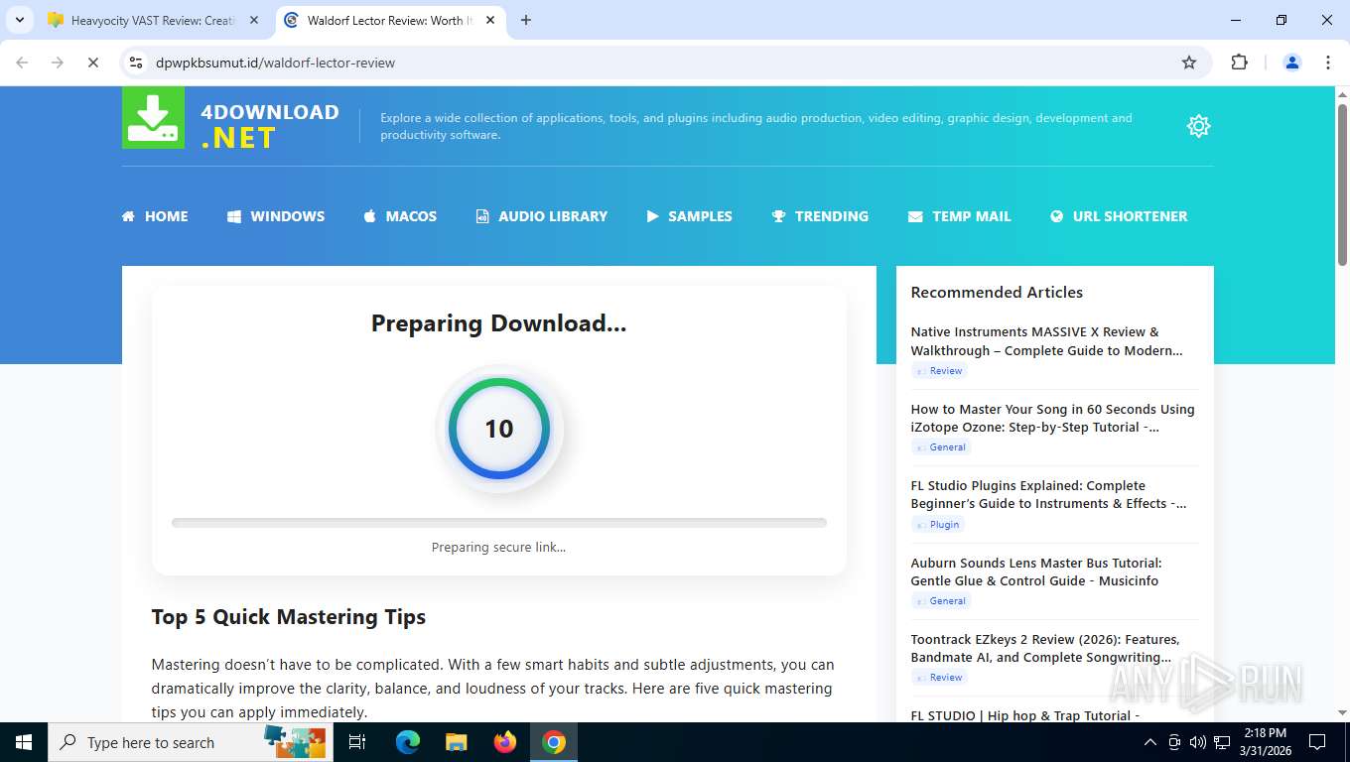The width and height of the screenshot is (1350, 762).
Task: Open the HOME menu item
Action: pos(155,216)
